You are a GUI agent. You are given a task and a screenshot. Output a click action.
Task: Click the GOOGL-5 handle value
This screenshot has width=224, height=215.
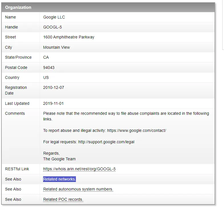coord(53,27)
